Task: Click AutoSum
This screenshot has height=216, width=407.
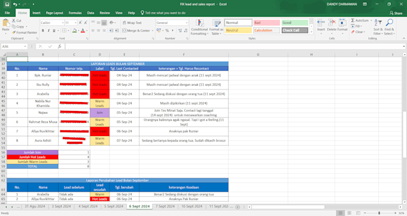Action: [360, 20]
